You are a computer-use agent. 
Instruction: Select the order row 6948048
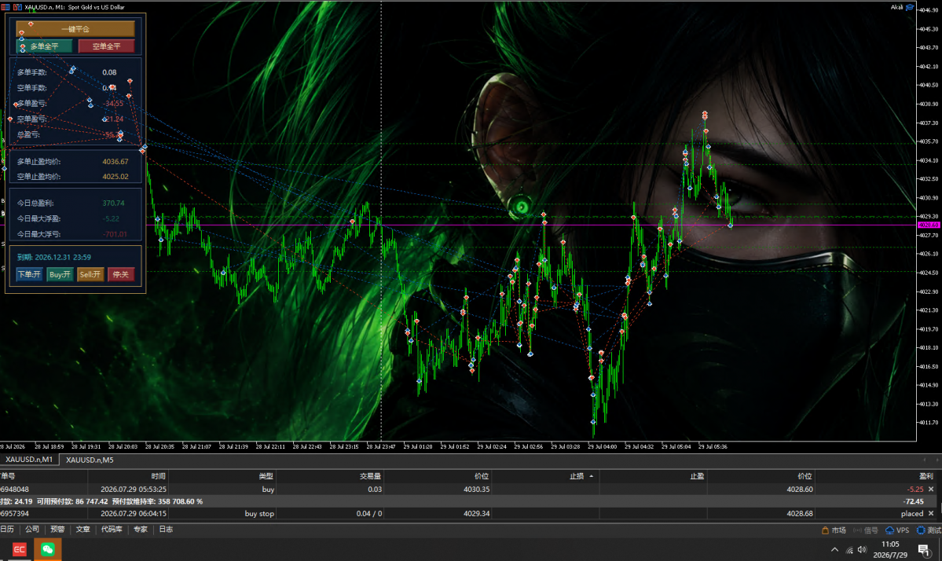(x=468, y=489)
